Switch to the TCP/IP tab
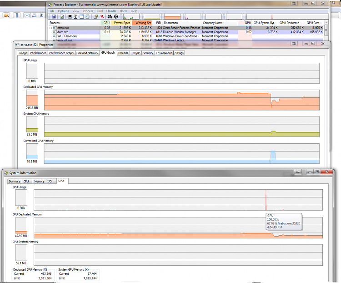Image resolution: width=341 pixels, height=283 pixels. [135, 53]
